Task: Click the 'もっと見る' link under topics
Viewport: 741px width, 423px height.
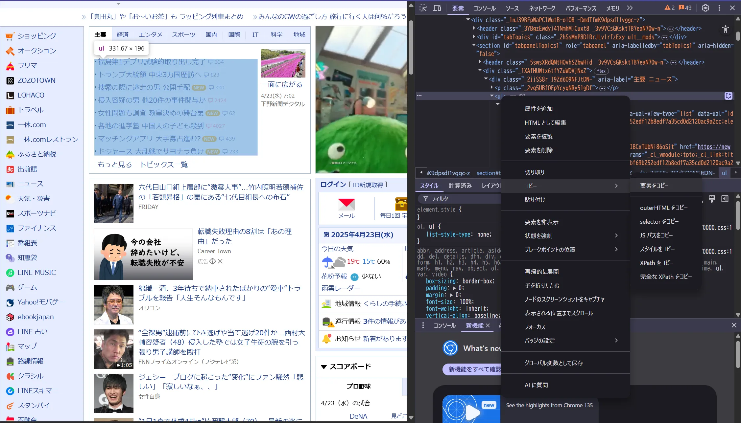Action: (115, 165)
